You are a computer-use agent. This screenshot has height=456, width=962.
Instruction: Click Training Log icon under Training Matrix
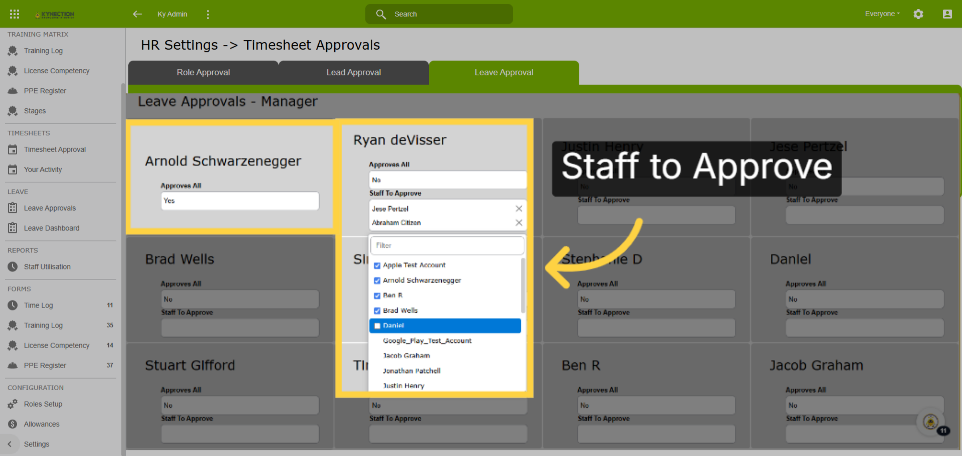tap(12, 51)
